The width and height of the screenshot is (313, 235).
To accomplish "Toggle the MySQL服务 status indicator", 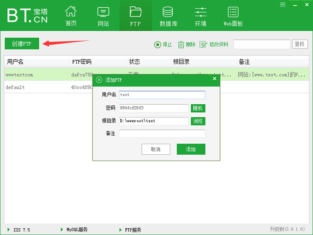I will (x=61, y=229).
